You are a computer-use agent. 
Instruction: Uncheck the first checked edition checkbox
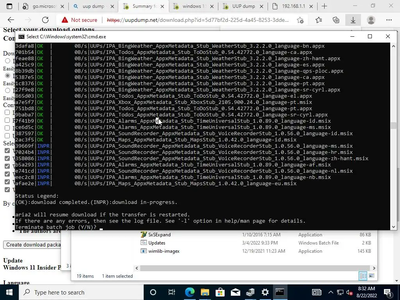click(7, 150)
